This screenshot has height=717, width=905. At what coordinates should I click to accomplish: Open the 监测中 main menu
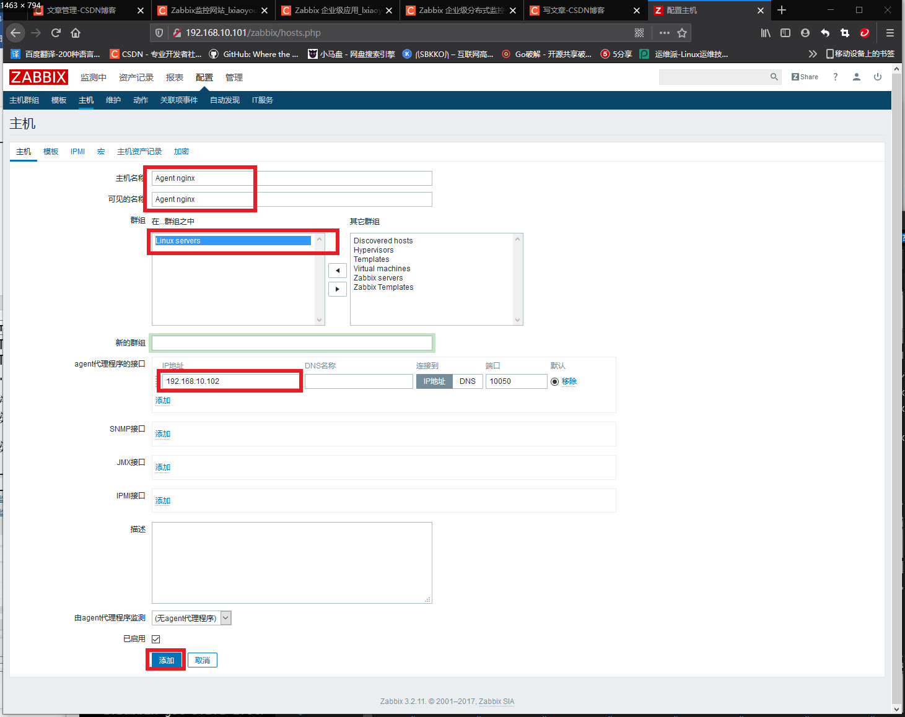click(x=94, y=77)
